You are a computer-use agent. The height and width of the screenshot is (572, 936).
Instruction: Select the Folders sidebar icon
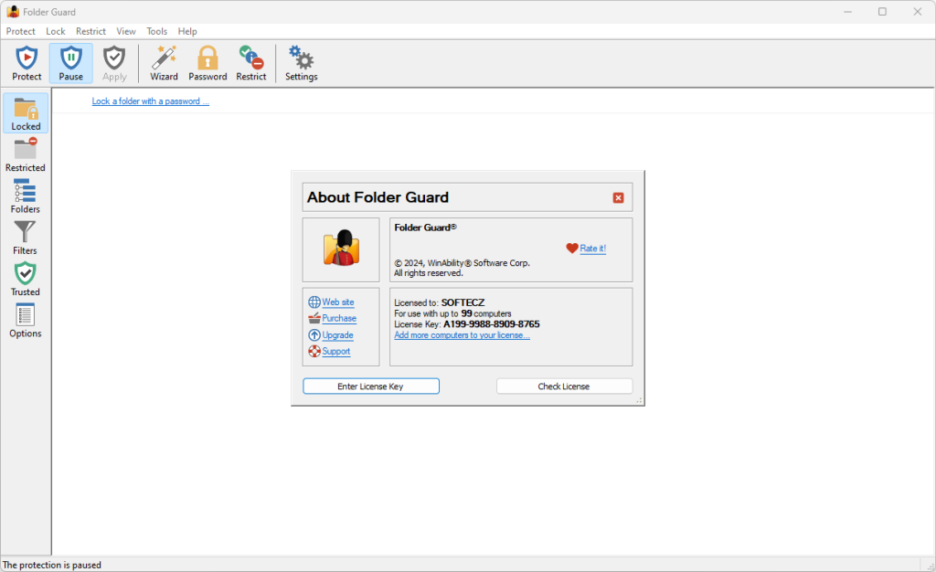(x=26, y=194)
